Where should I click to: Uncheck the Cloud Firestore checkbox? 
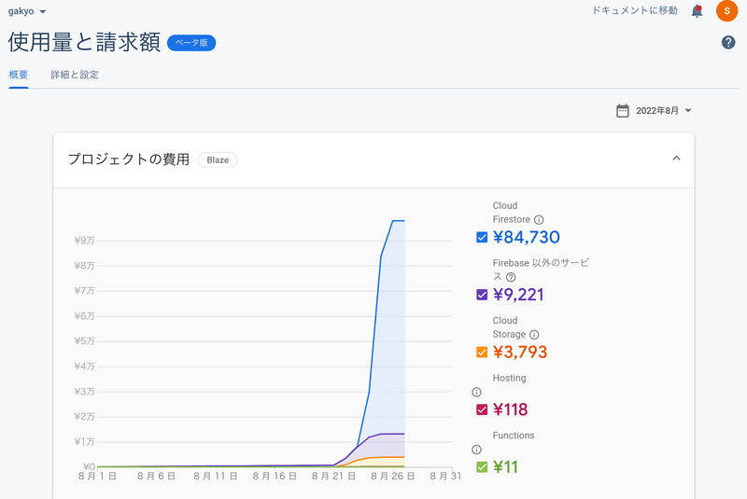tap(482, 237)
